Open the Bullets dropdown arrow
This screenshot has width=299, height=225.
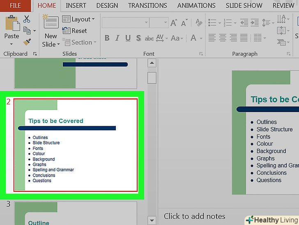pyautogui.click(x=219, y=23)
